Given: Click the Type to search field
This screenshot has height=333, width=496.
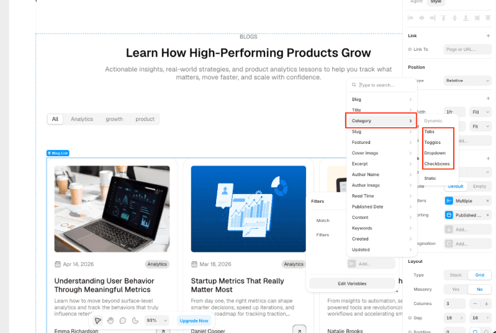Looking at the screenshot, I should 382,85.
